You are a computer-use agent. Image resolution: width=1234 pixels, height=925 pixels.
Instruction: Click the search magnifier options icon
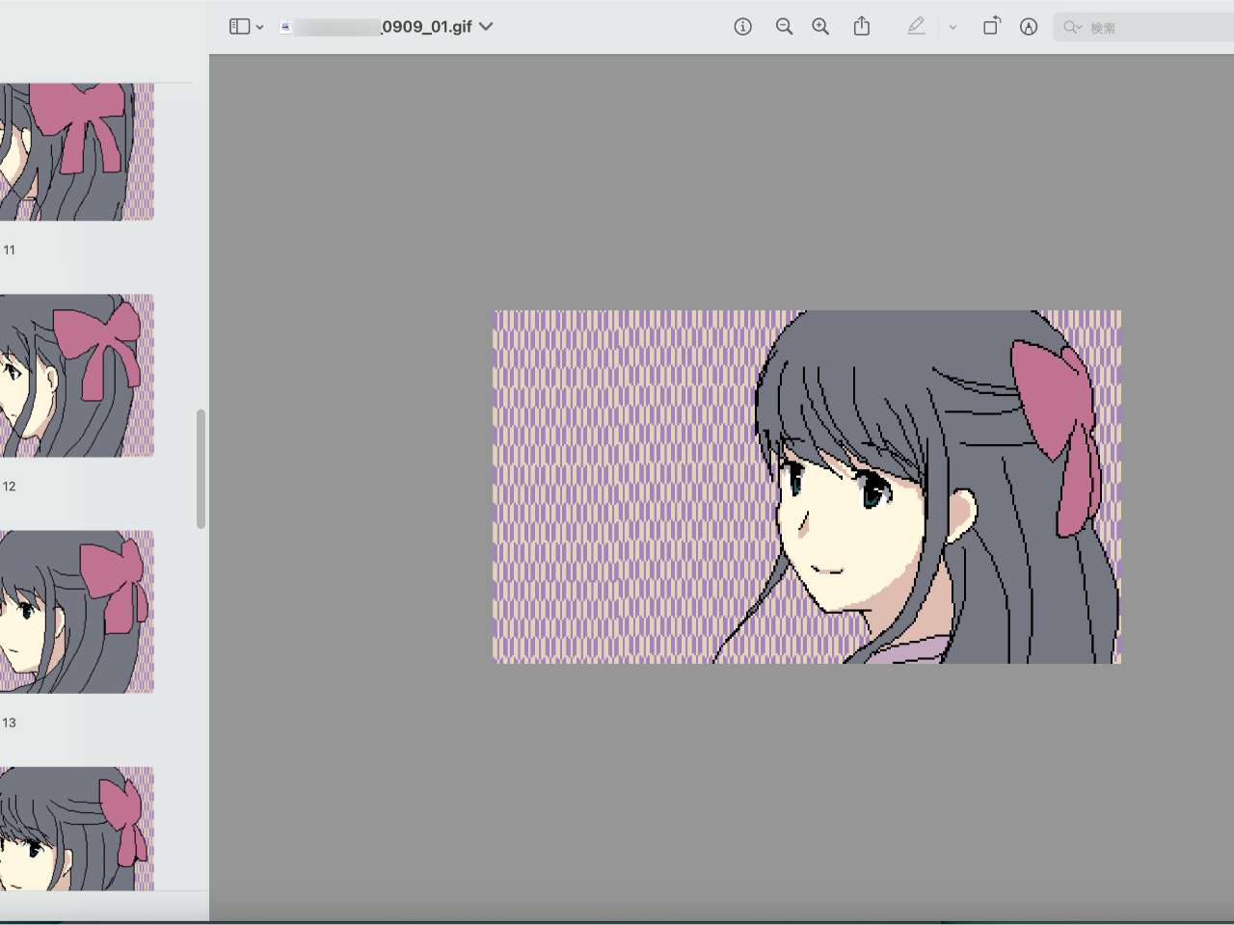coord(1072,27)
